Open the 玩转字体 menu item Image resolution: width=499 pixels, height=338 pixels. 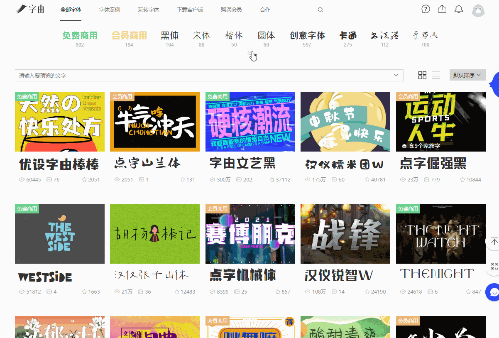tap(148, 10)
